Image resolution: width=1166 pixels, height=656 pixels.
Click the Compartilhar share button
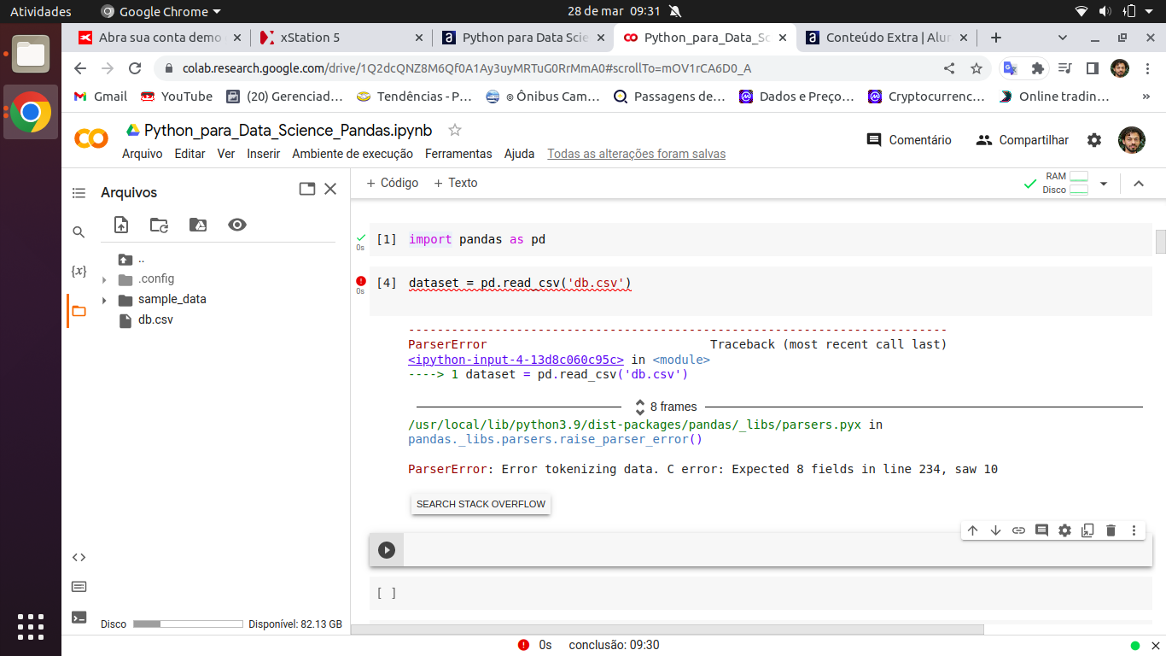(x=1023, y=140)
